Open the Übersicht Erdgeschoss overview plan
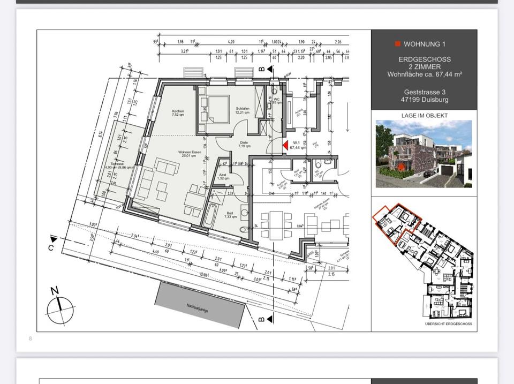The image size is (514, 384). 424,262
